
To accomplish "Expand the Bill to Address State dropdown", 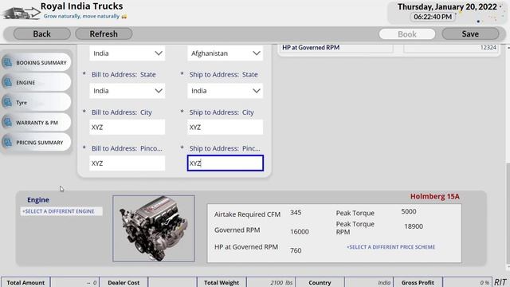I will coord(127,91).
